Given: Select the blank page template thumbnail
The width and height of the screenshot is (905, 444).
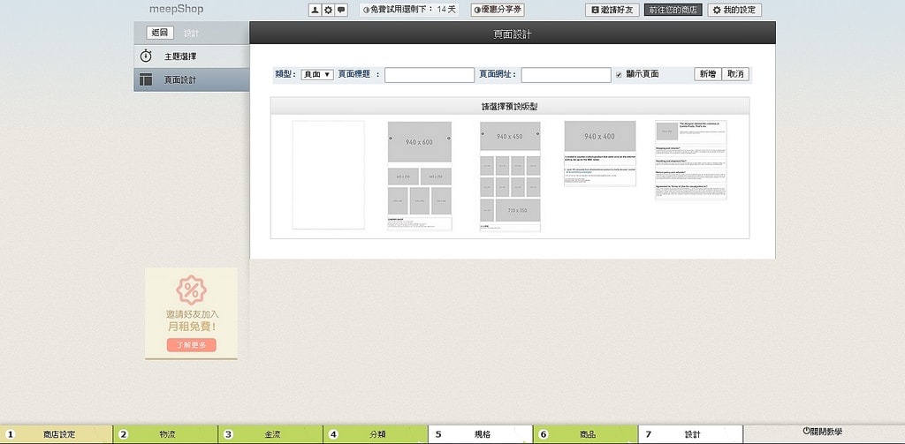Looking at the screenshot, I should [328, 175].
